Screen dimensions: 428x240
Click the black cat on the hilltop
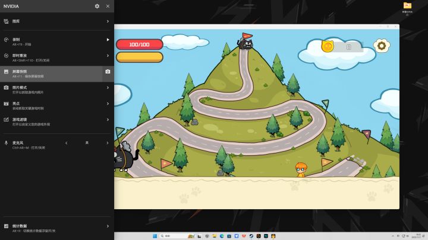tap(245, 44)
